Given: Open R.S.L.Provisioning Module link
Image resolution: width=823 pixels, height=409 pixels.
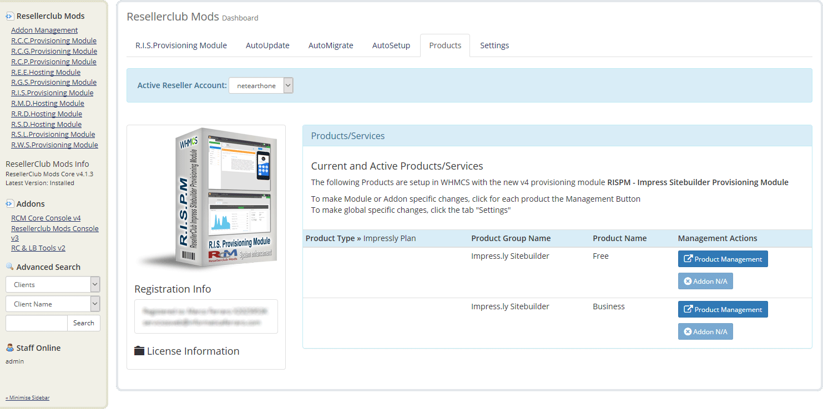Looking at the screenshot, I should pyautogui.click(x=53, y=134).
